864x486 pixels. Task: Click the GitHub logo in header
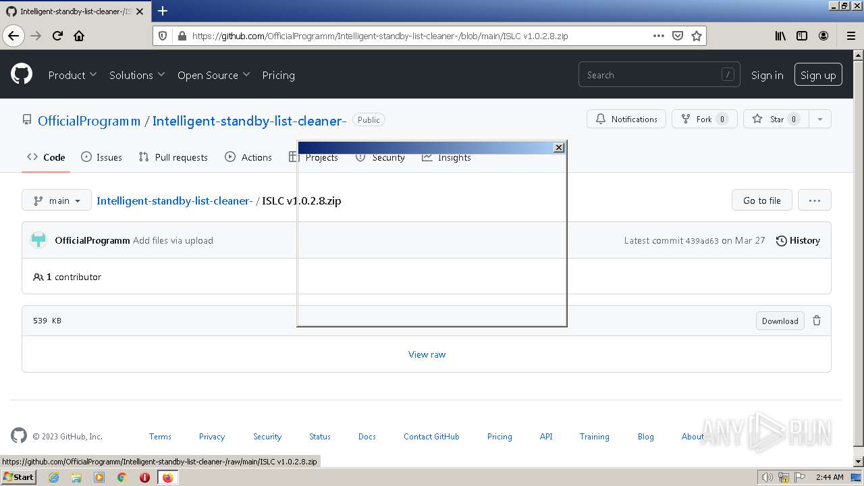(22, 74)
